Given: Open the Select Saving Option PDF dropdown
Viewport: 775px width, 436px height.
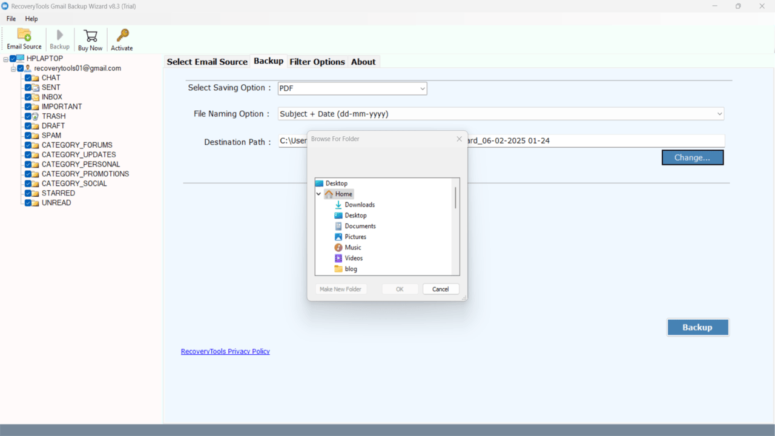Looking at the screenshot, I should (x=352, y=88).
